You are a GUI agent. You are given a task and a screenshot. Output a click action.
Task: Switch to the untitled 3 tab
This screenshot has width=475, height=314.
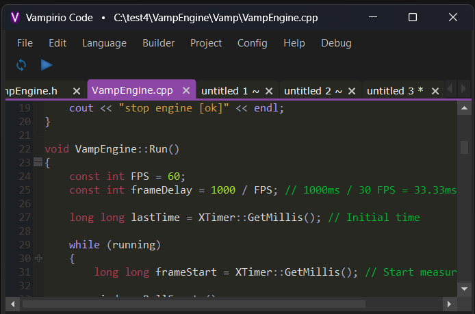[x=395, y=91]
